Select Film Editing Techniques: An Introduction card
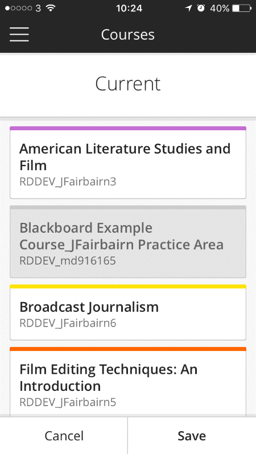Screen dimensions: 256x454 click(x=128, y=382)
